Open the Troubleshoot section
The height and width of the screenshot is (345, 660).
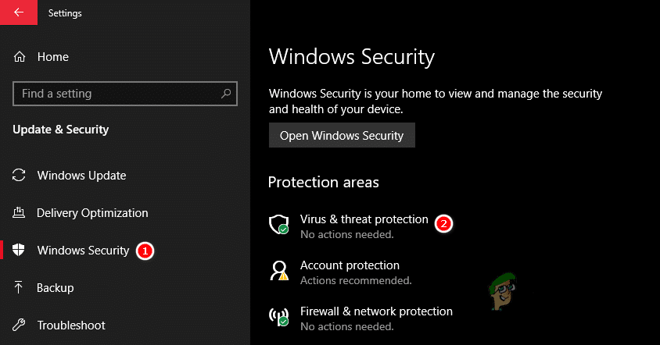click(71, 325)
